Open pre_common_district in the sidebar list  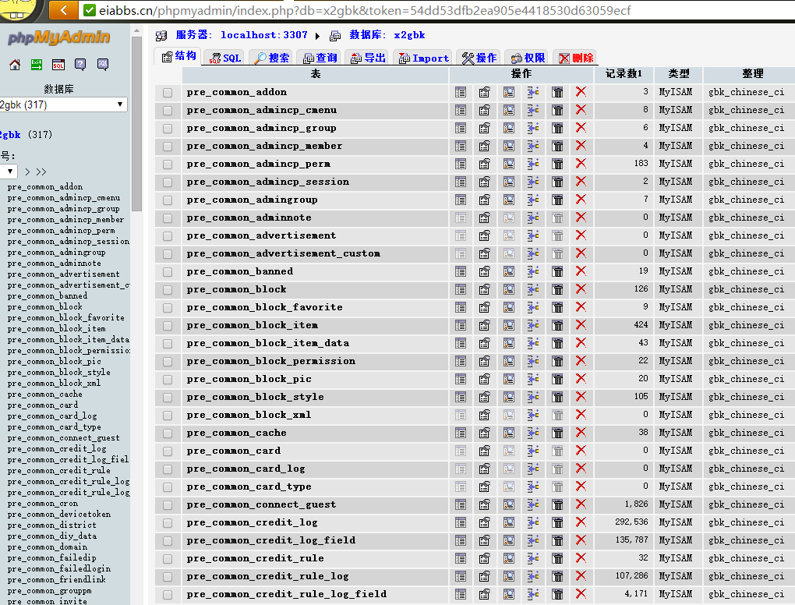pyautogui.click(x=51, y=525)
